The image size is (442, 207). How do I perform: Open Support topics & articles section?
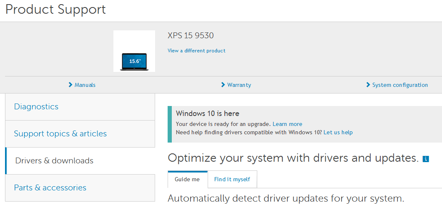pos(80,134)
